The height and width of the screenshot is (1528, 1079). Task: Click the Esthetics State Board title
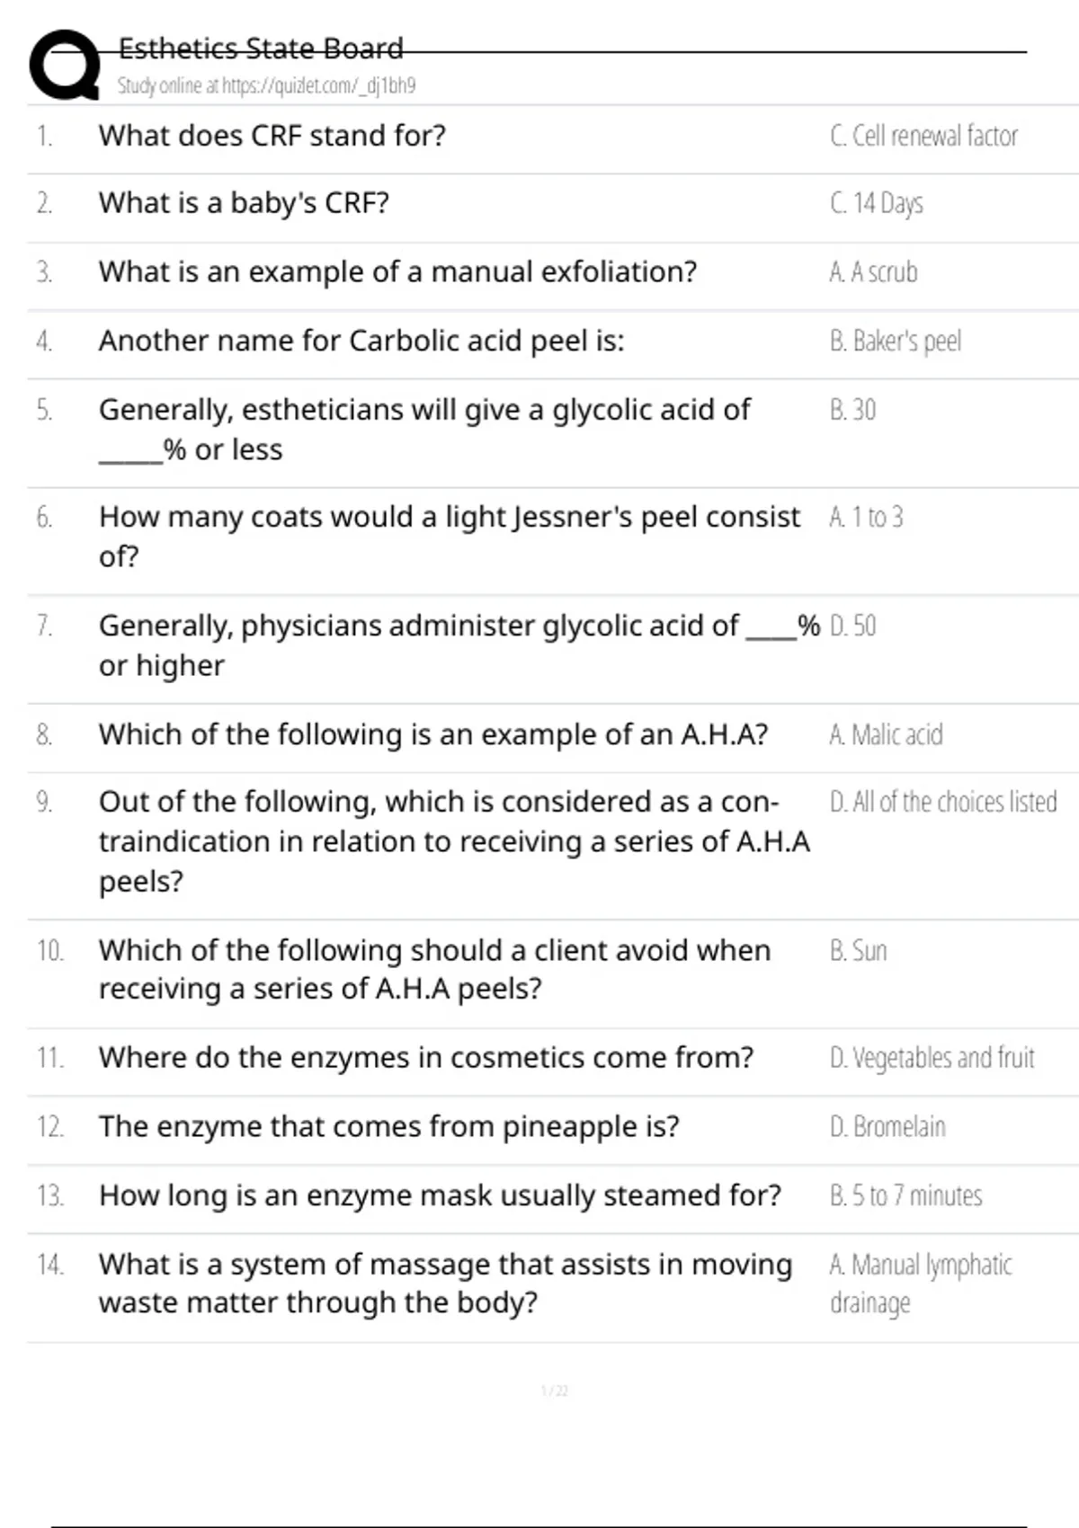coord(261,48)
